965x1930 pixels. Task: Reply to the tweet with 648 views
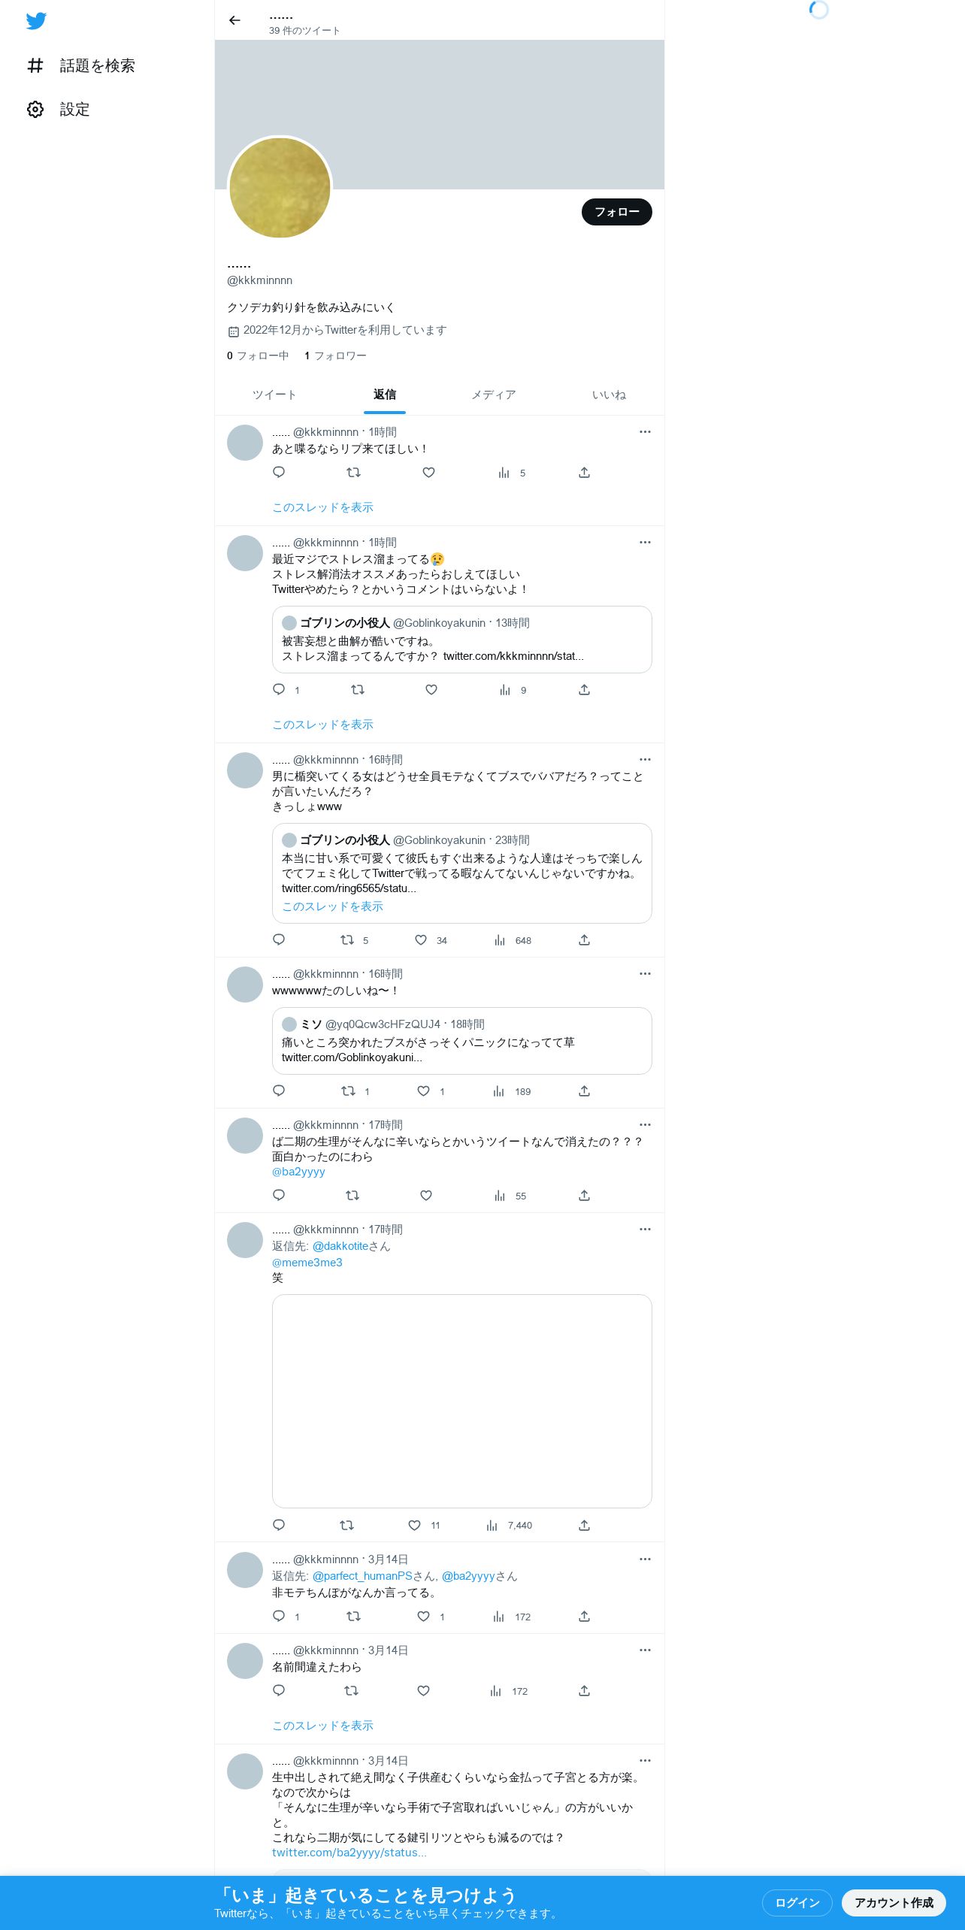point(279,940)
